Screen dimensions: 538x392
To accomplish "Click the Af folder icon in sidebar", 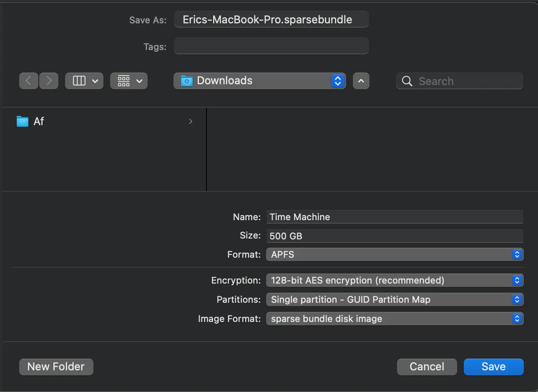I will 22,121.
